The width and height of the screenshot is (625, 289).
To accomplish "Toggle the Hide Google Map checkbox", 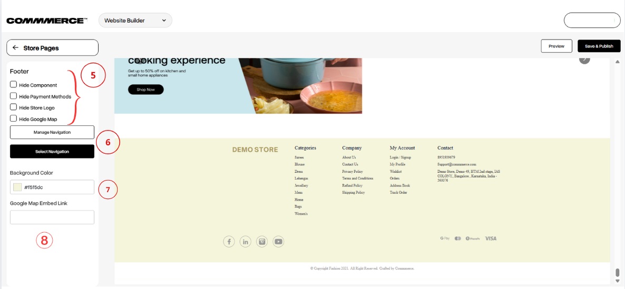I will 14,119.
